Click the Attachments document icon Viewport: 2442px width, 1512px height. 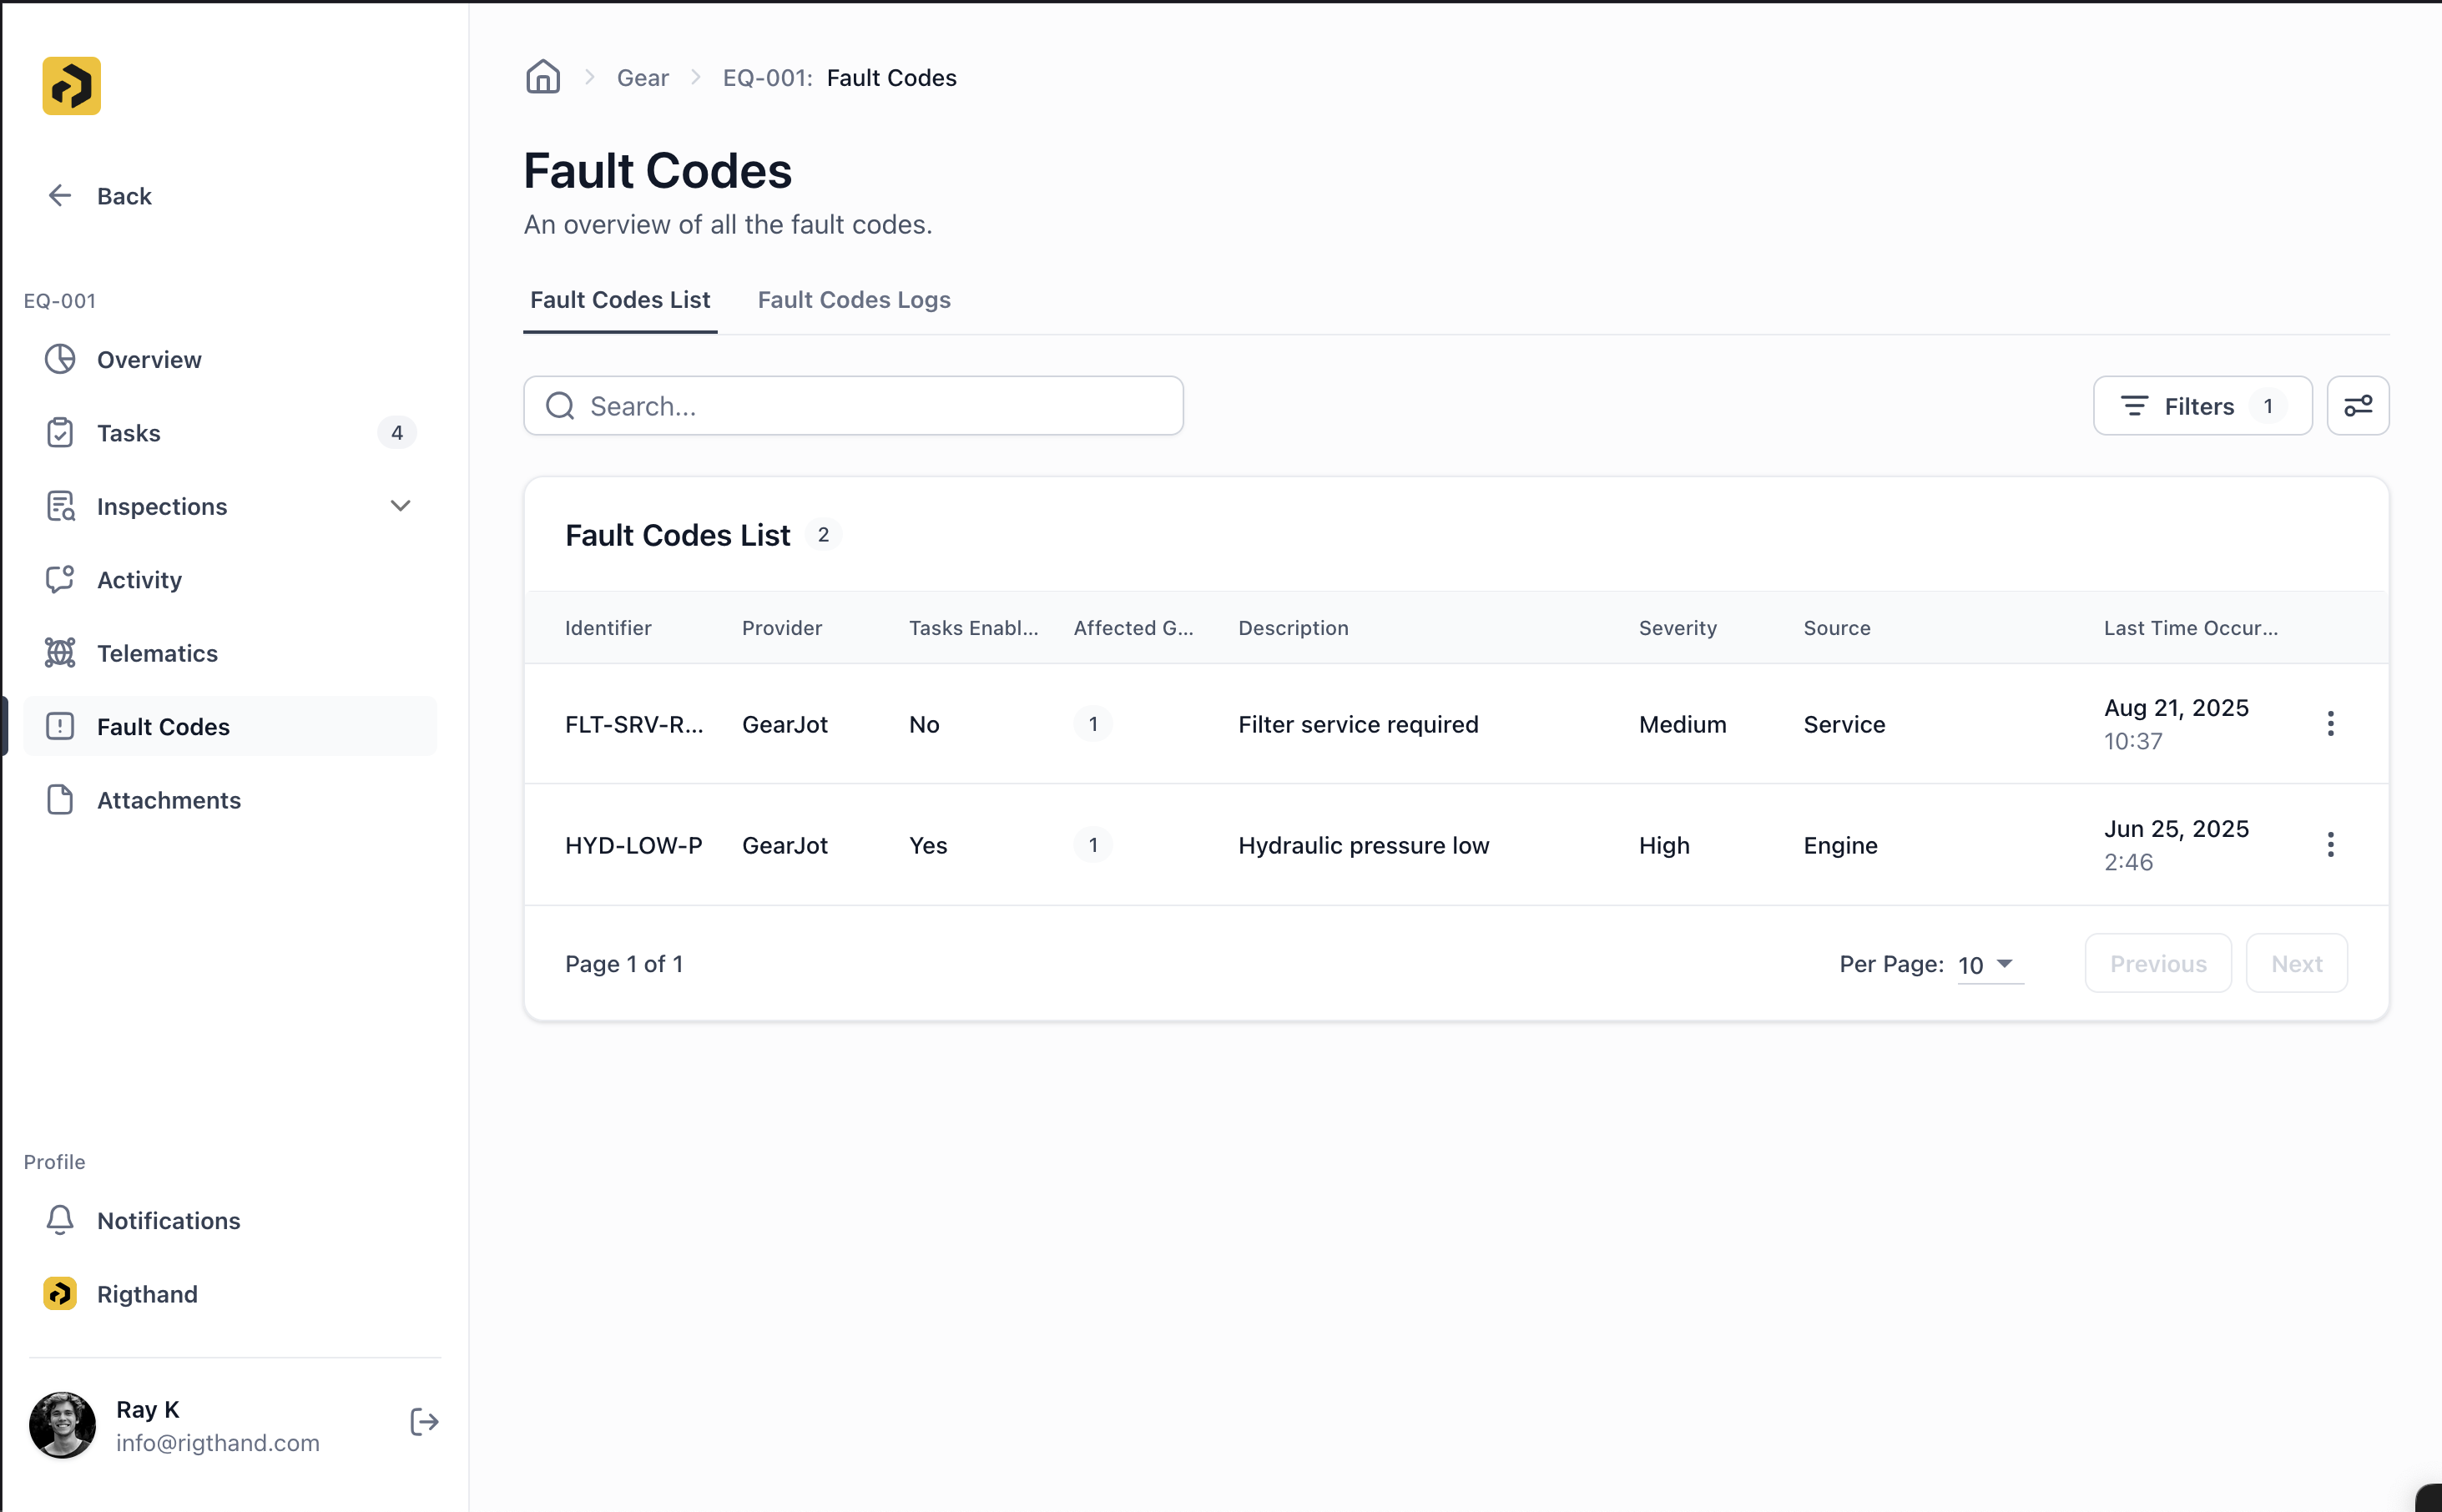click(x=60, y=799)
